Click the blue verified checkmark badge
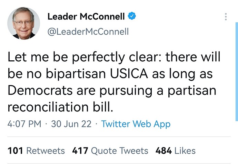The image size is (238, 166). (132, 16)
